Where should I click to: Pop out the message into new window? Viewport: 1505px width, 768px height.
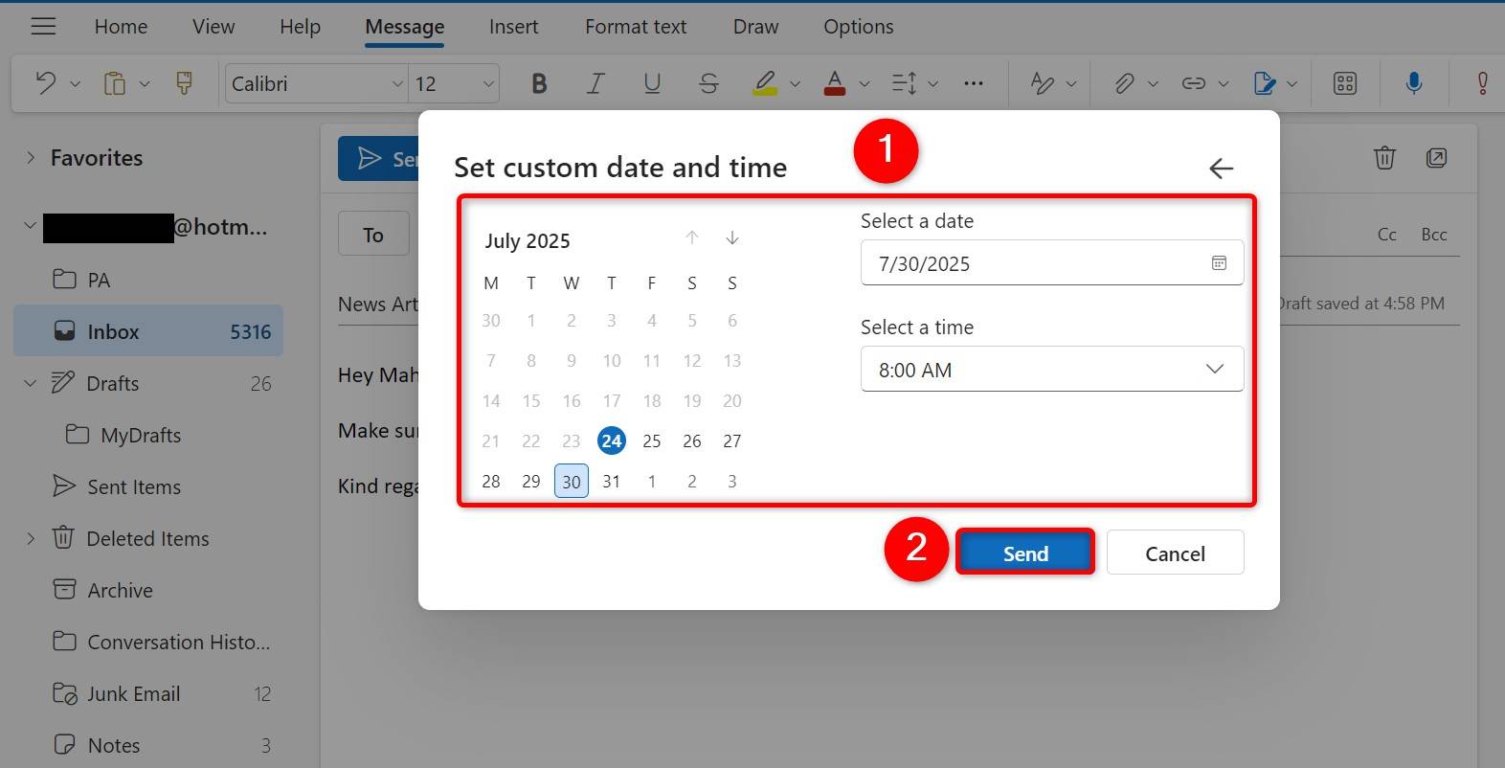point(1436,157)
